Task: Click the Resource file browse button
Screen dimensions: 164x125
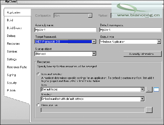Action: coord(149,110)
